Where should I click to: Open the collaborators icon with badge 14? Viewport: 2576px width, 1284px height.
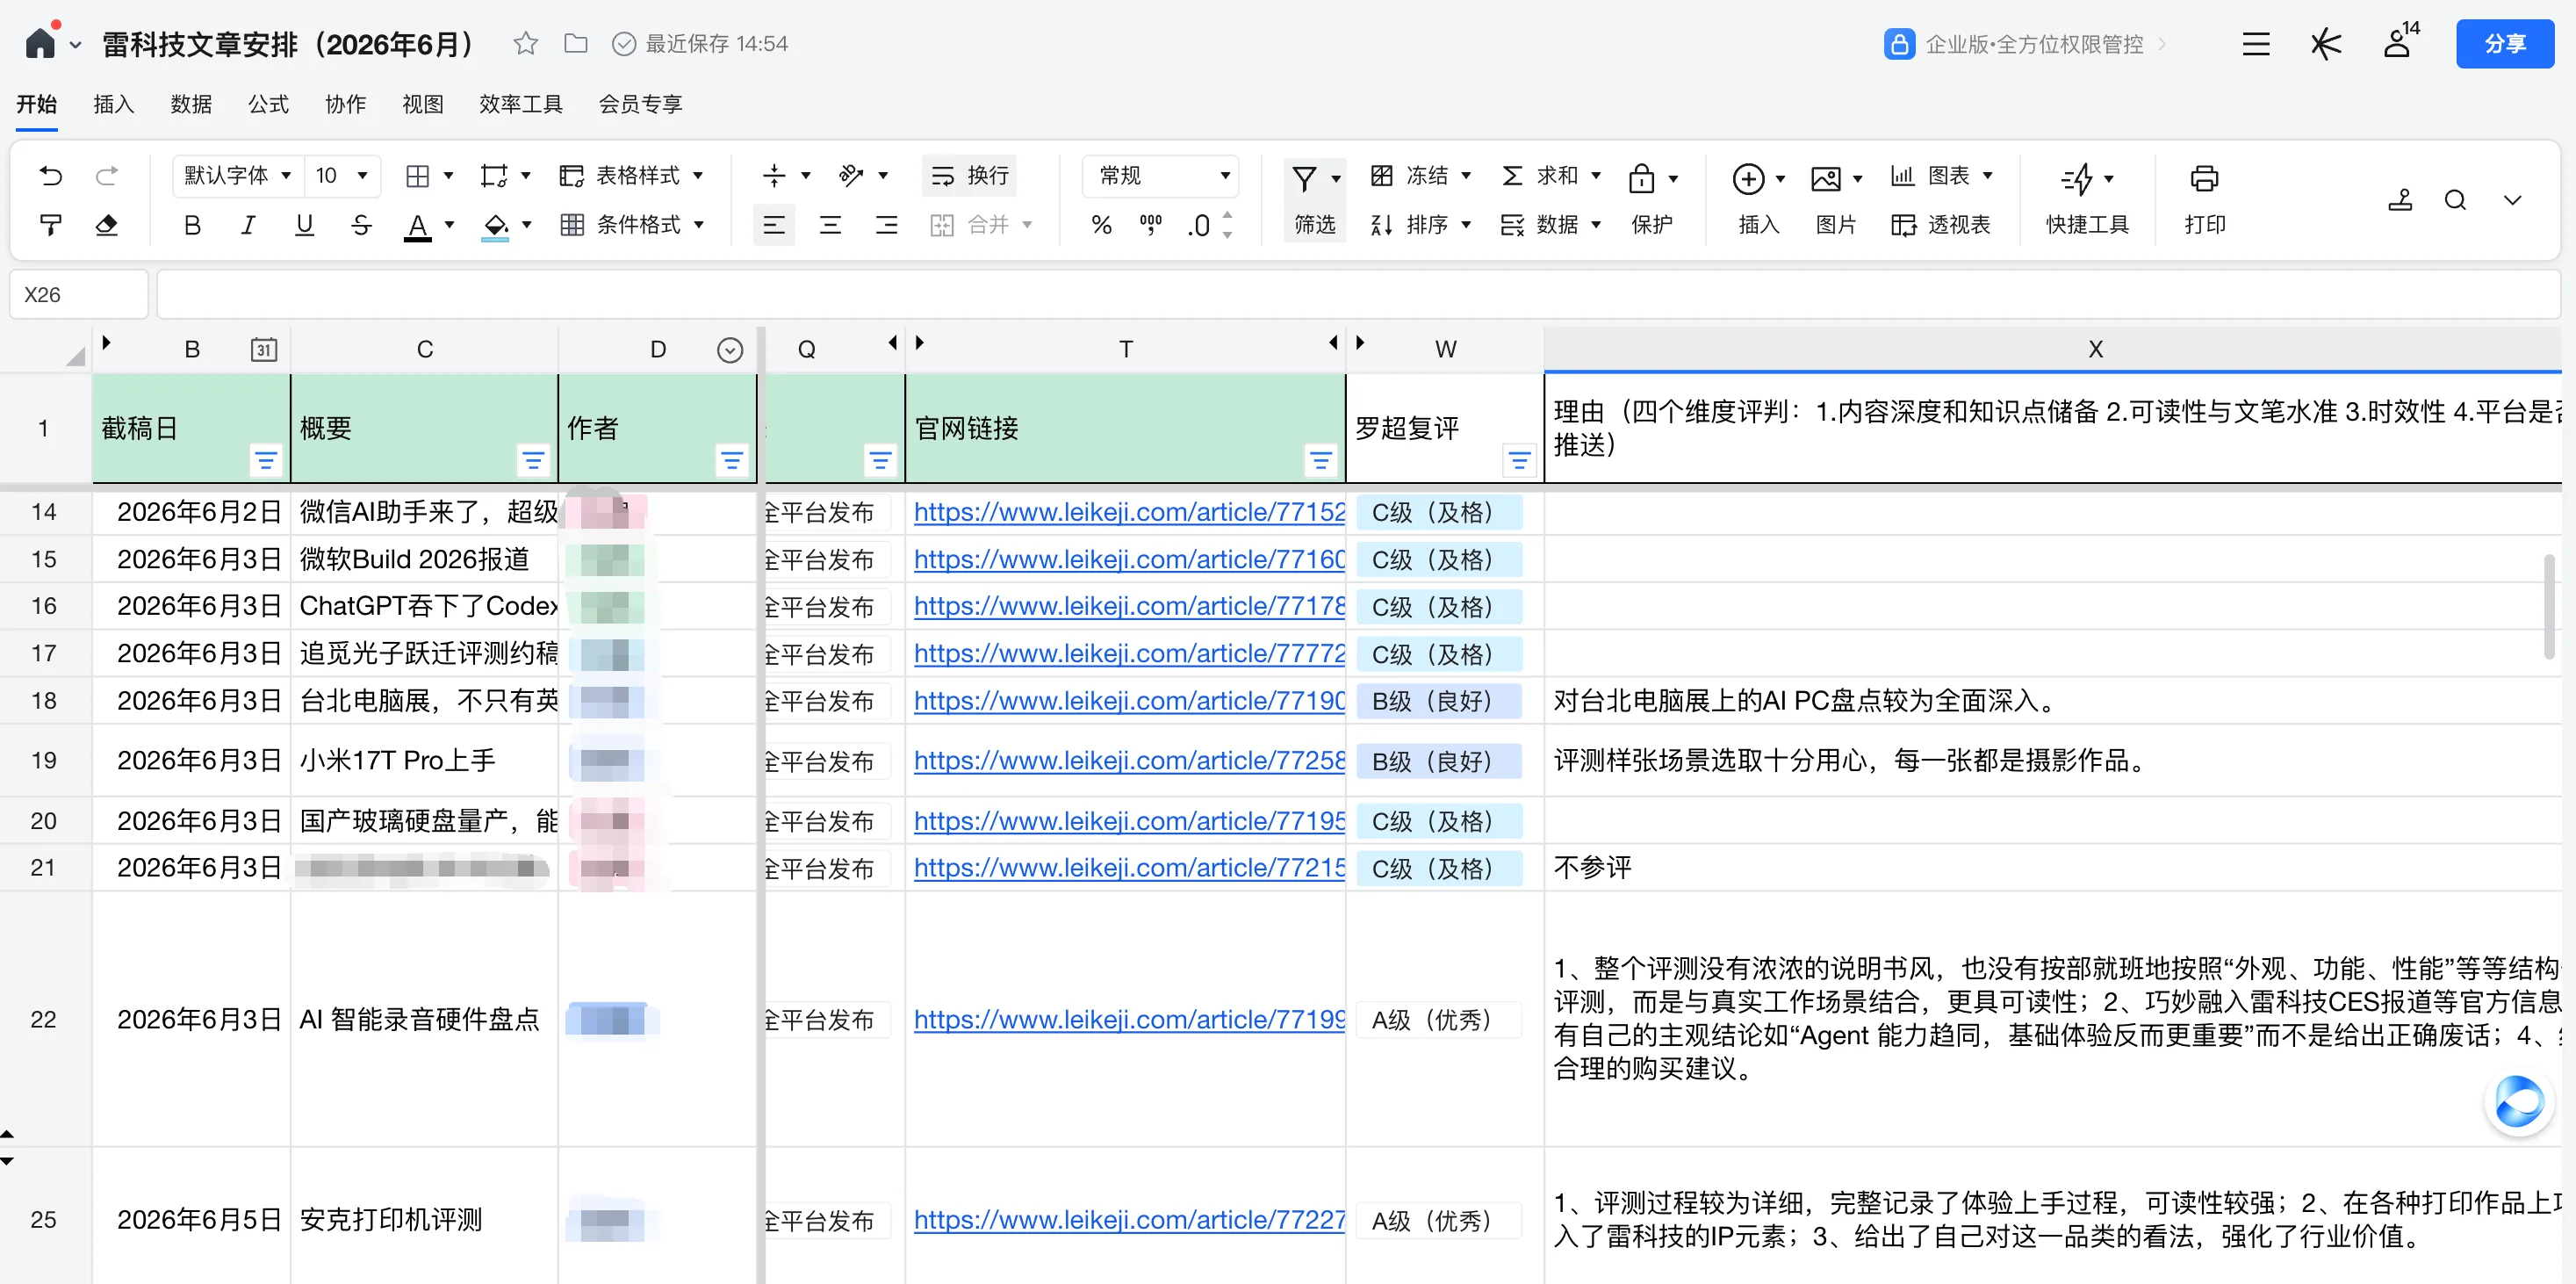coord(2399,43)
